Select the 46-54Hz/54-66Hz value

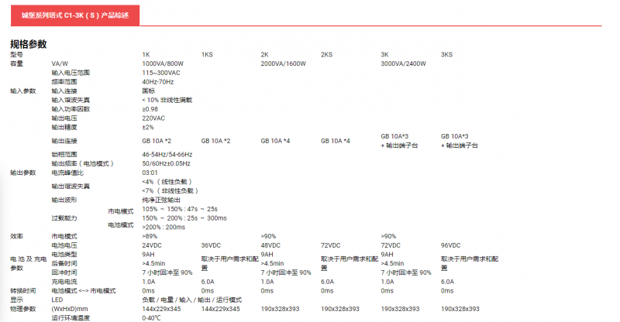[167, 155]
